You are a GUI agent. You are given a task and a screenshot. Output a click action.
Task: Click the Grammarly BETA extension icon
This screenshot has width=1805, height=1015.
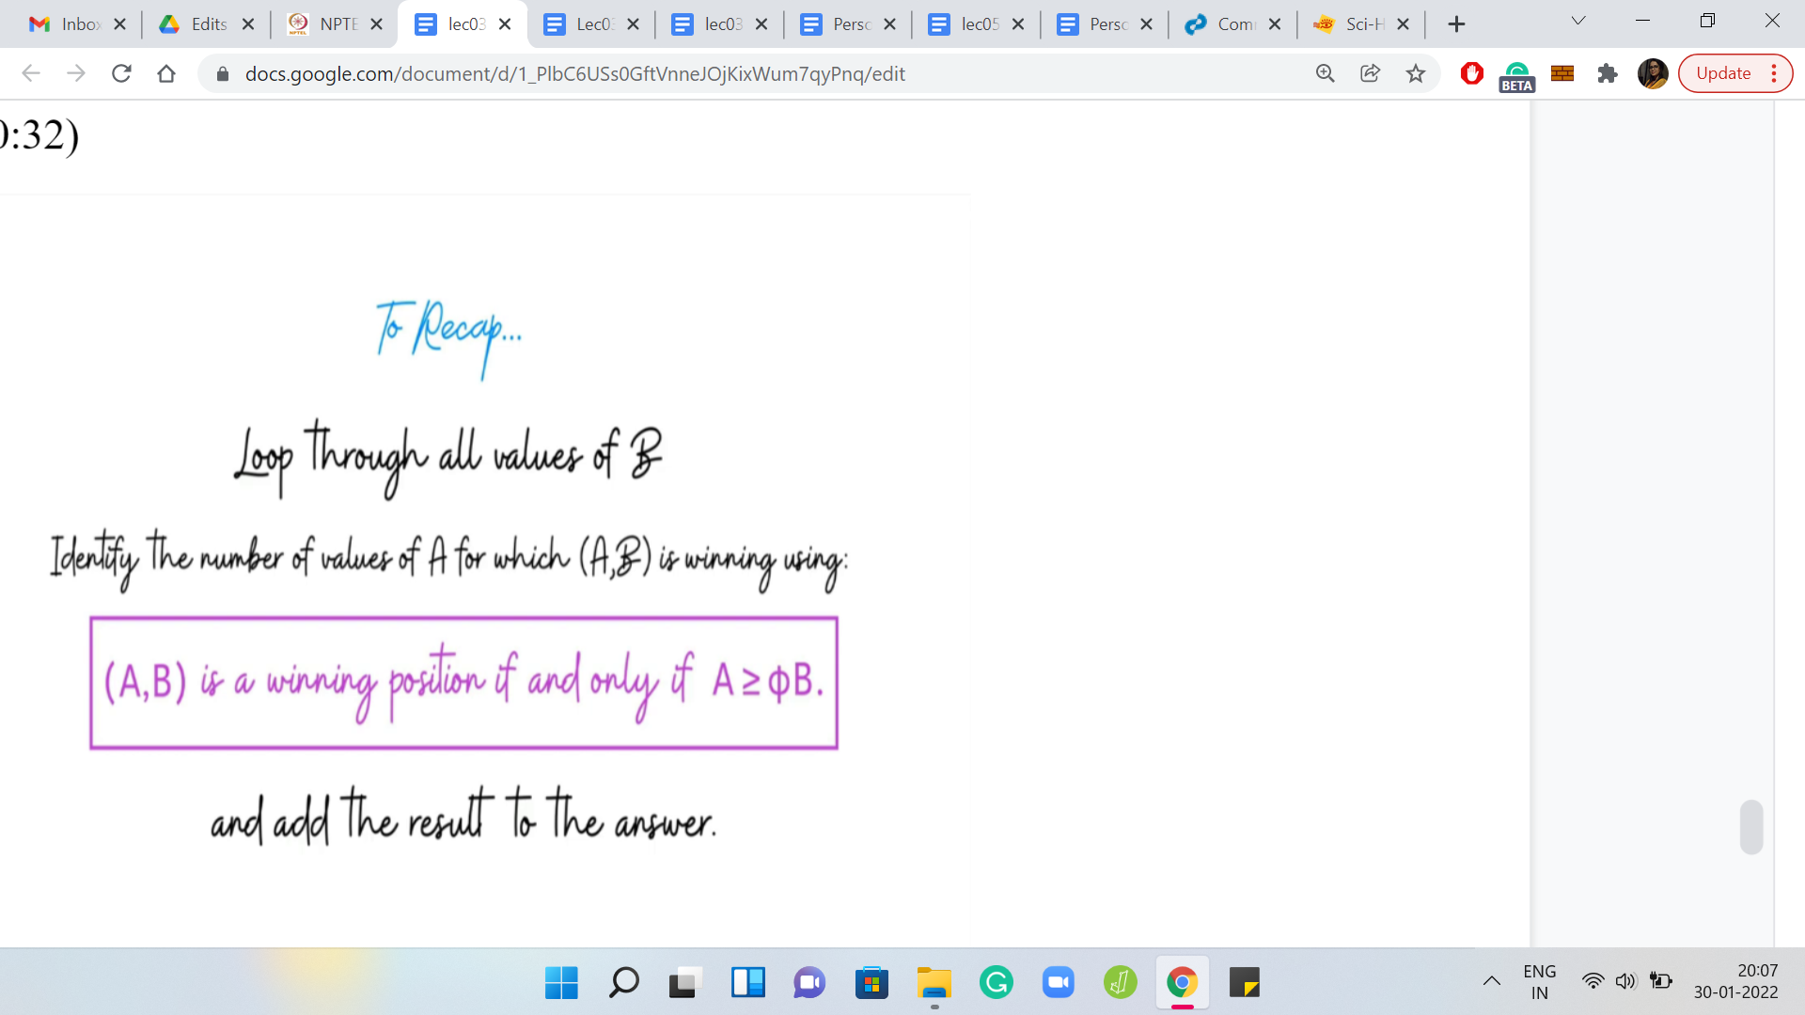(1516, 74)
